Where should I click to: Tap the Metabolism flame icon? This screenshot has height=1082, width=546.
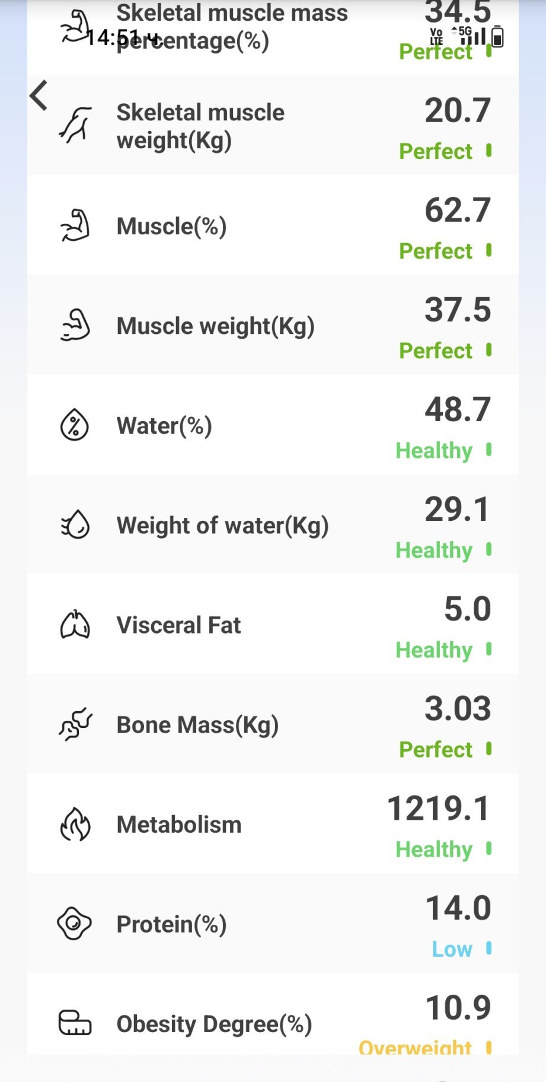pyautogui.click(x=75, y=824)
